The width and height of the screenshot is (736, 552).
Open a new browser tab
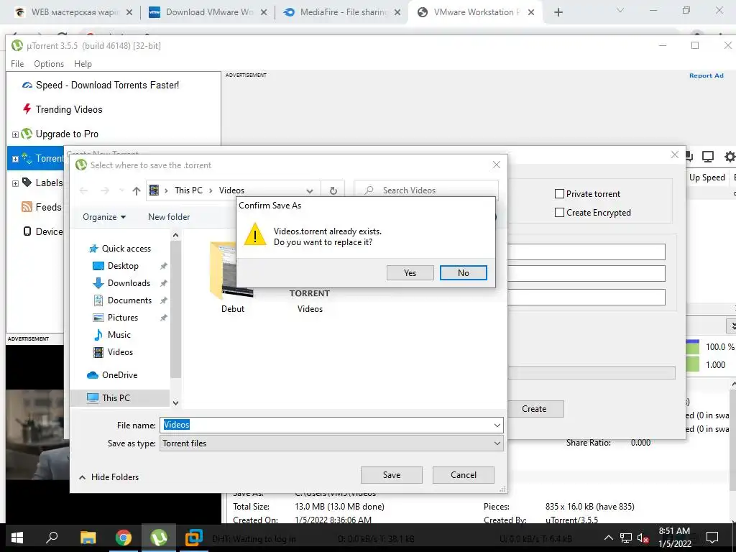[x=558, y=12]
